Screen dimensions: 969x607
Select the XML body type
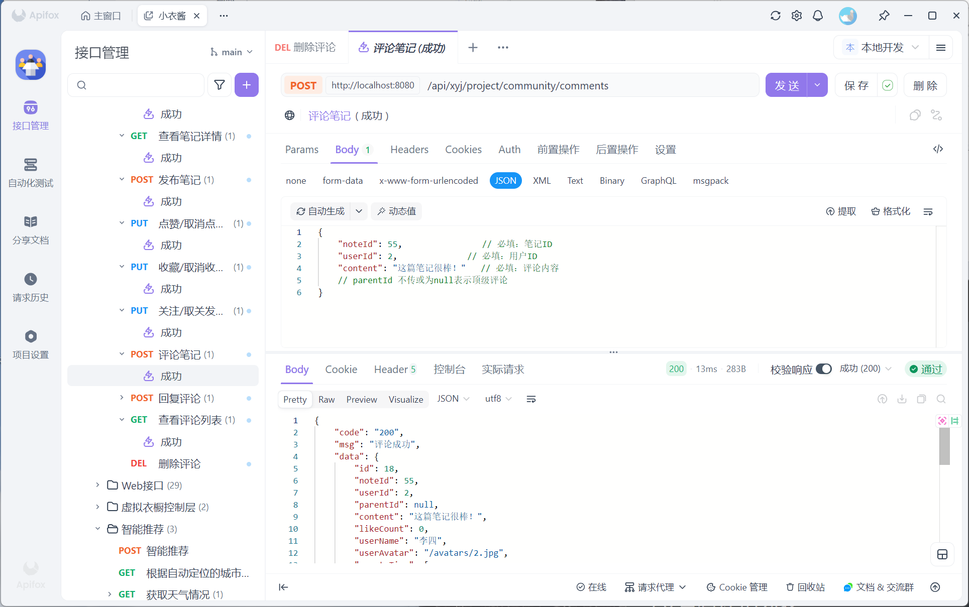click(x=542, y=181)
